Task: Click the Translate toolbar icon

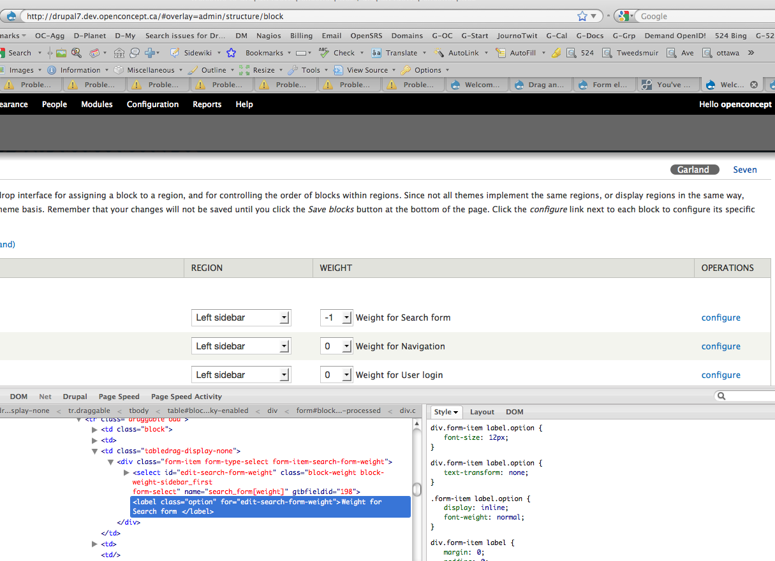Action: pos(376,53)
